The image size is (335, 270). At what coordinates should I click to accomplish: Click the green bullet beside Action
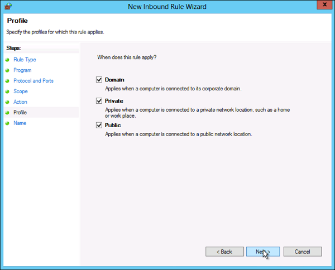coord(7,102)
